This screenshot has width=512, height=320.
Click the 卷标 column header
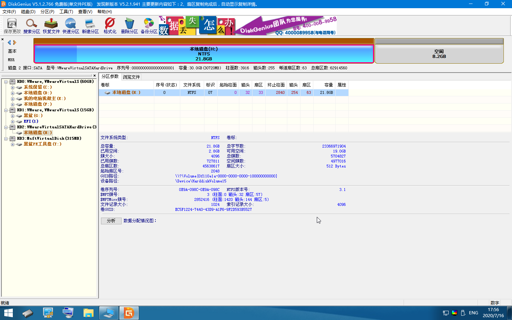126,85
